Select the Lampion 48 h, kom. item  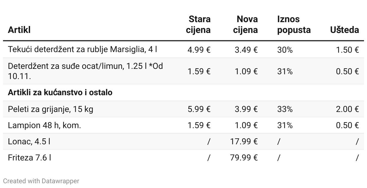pos(45,125)
